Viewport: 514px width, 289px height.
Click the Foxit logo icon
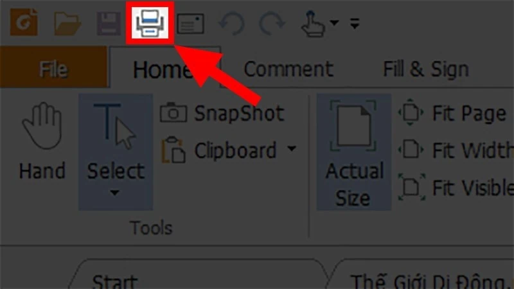24,22
